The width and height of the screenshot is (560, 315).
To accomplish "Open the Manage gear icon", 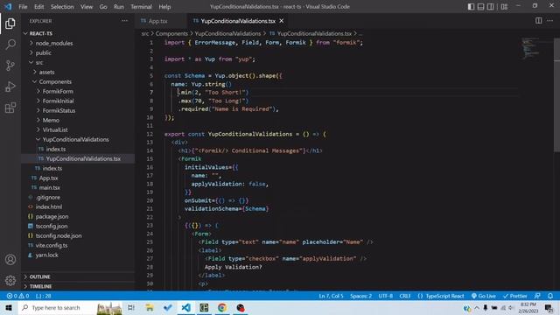I will (10, 281).
